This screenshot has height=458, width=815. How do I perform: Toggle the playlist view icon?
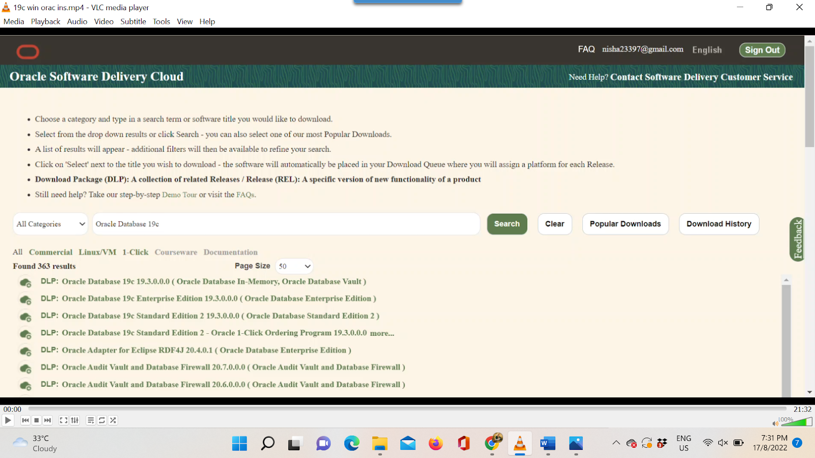pos(91,420)
